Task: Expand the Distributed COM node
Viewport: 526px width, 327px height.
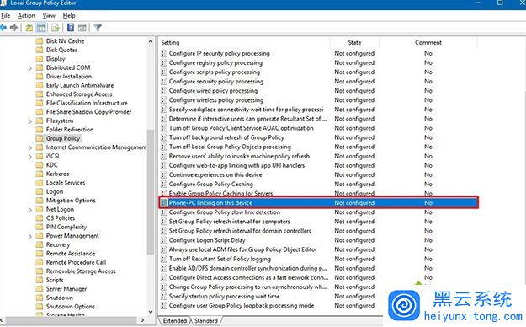Action: pyautogui.click(x=30, y=68)
